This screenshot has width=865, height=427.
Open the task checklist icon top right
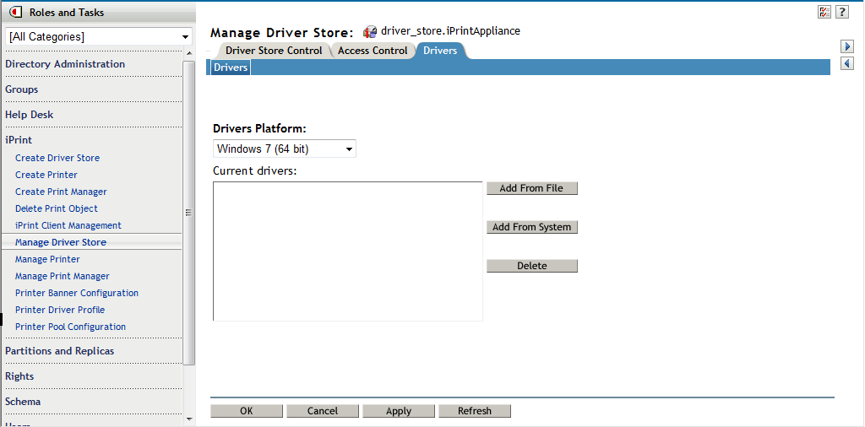[824, 12]
